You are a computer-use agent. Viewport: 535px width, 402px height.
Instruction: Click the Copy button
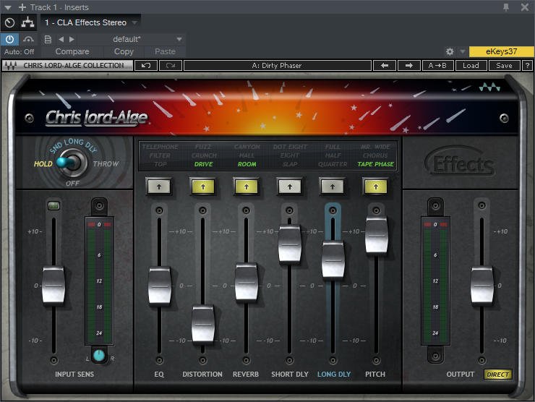pos(124,51)
